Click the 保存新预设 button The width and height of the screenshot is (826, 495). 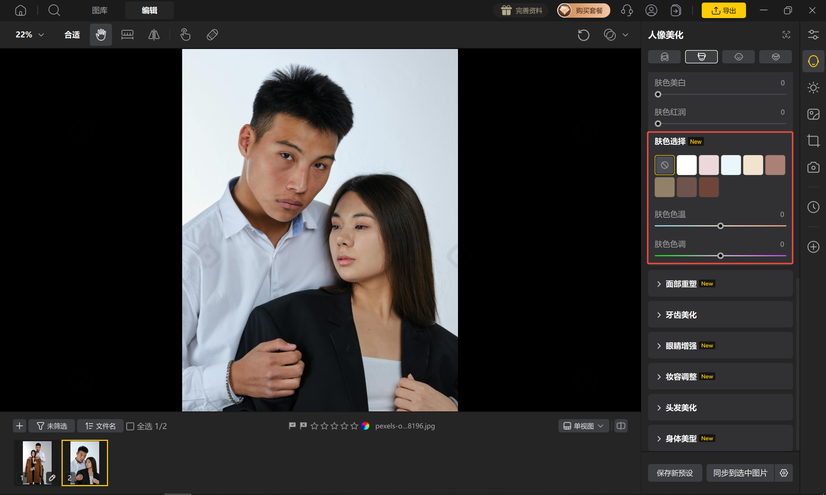[675, 473]
